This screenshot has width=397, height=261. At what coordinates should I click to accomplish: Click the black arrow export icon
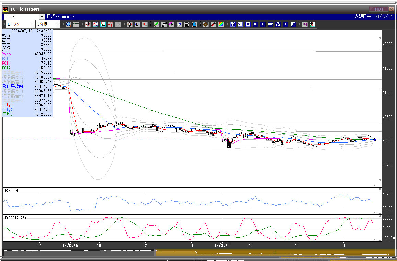(x=312, y=24)
